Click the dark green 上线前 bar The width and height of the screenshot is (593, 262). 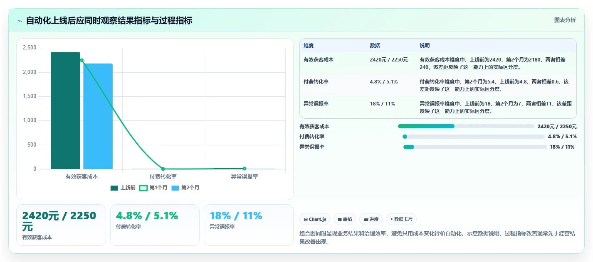[65, 110]
